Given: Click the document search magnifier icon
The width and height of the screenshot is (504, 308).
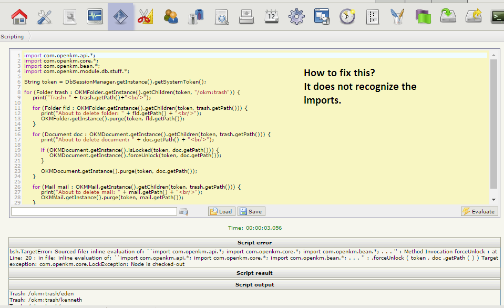Looking at the screenshot, I should click(221, 17).
